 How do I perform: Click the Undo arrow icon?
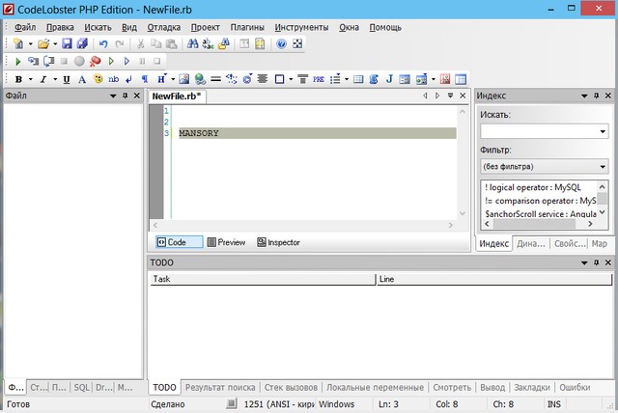[x=103, y=44]
